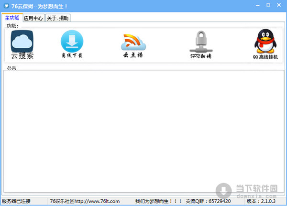The image size is (287, 206).
Task: Open the 云搜索 cloud search feature
Action: [x=22, y=44]
